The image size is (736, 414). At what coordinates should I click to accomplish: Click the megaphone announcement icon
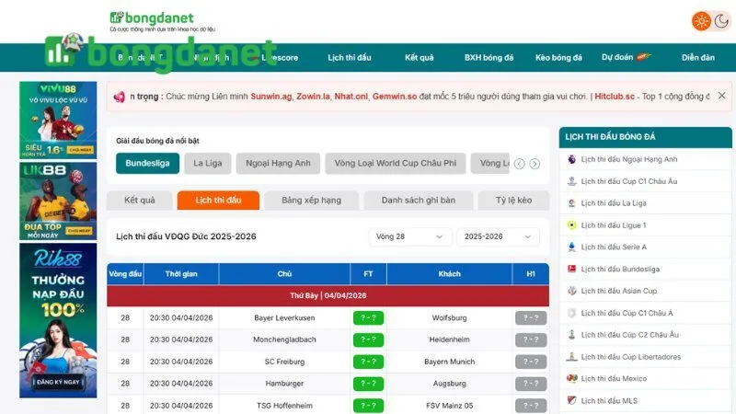click(119, 96)
